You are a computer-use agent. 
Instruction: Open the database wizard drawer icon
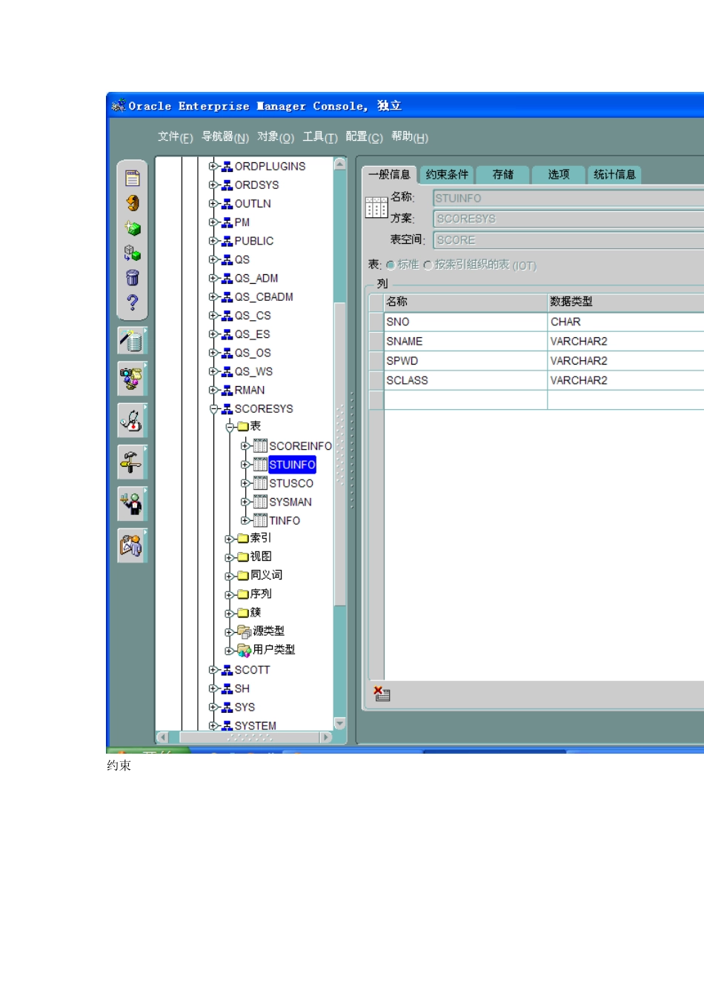[132, 339]
